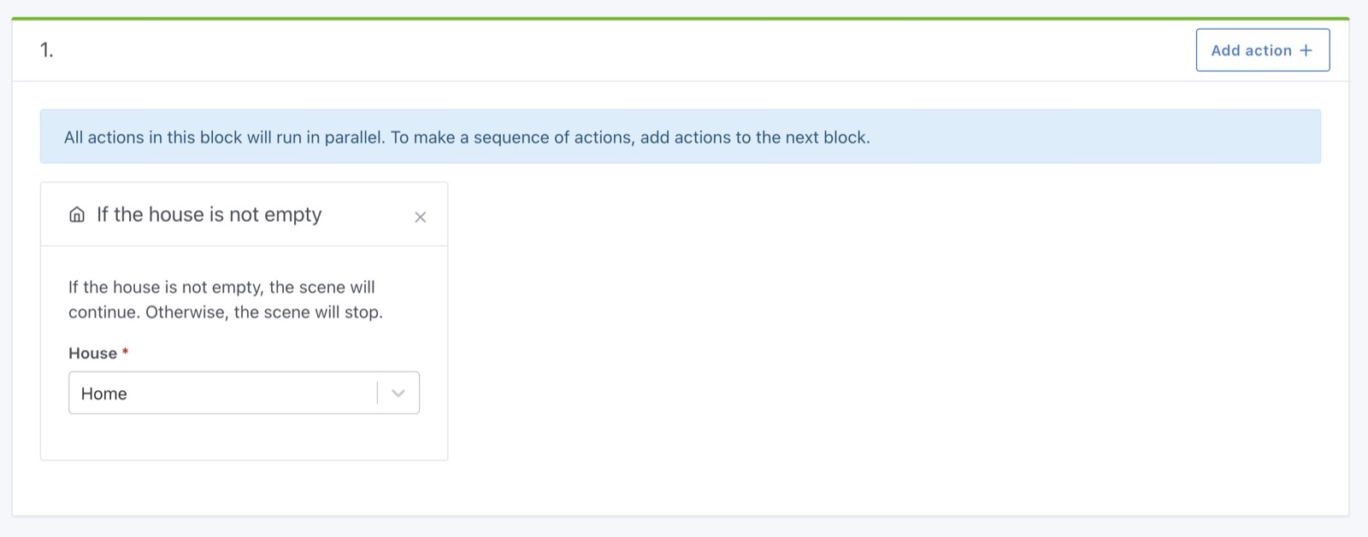Remove the 'If the house is not empty' action

[x=420, y=217]
